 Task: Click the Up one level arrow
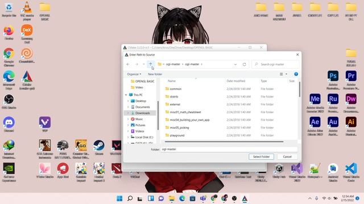[150, 64]
